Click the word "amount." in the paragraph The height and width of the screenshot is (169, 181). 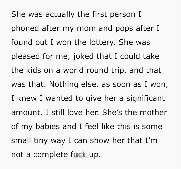pyautogui.click(x=27, y=112)
